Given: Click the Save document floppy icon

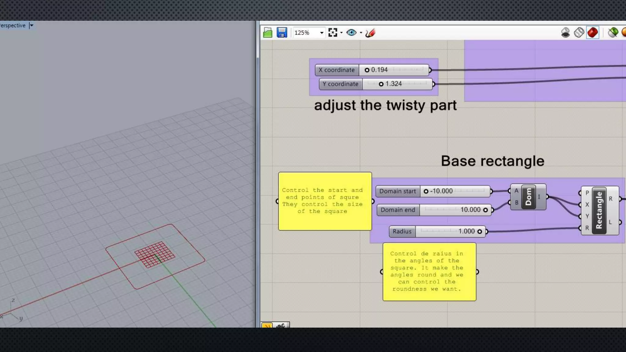Looking at the screenshot, I should pos(282,32).
